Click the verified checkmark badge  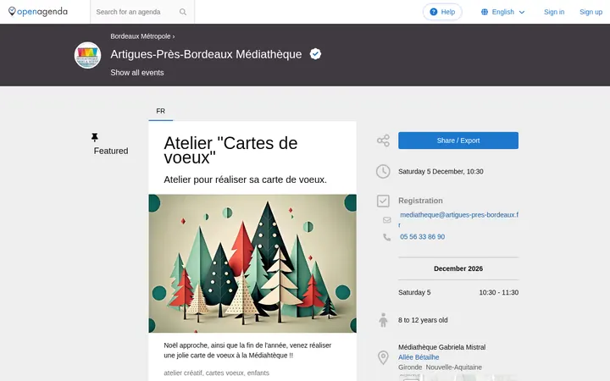click(315, 54)
